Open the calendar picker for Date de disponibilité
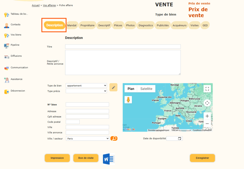Image resolution: width=244 pixels, height=169 pixels. tap(180, 138)
